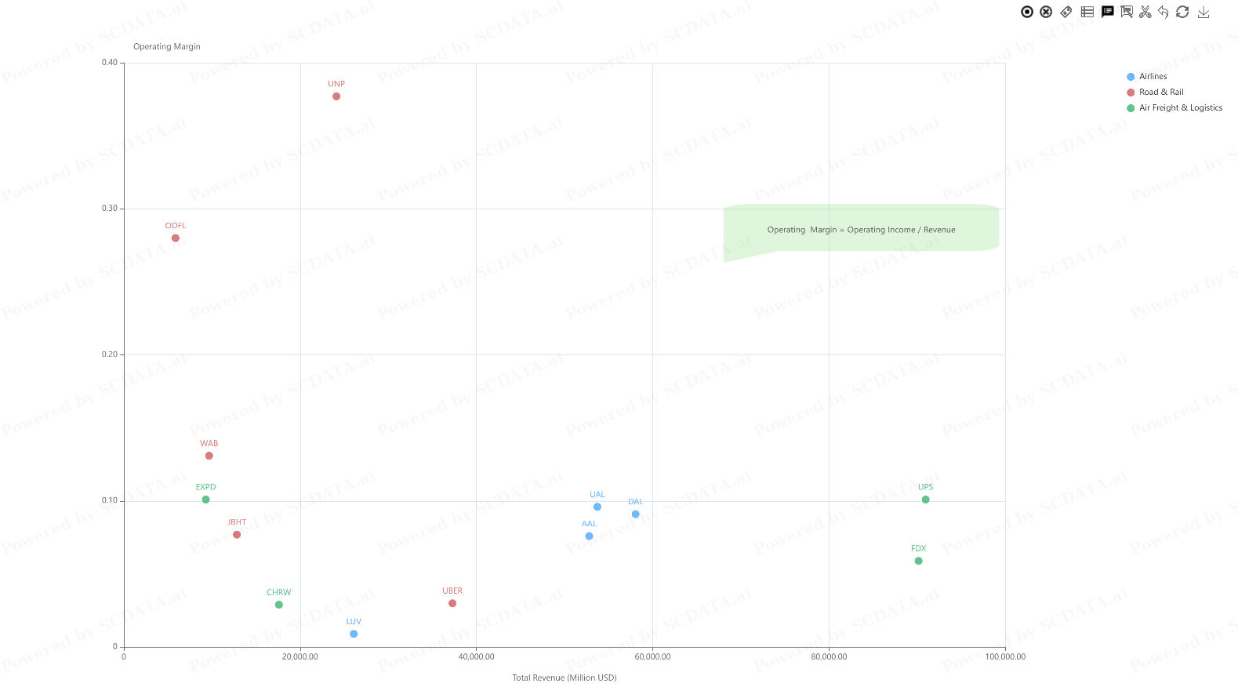Click the DAL data point

point(636,514)
